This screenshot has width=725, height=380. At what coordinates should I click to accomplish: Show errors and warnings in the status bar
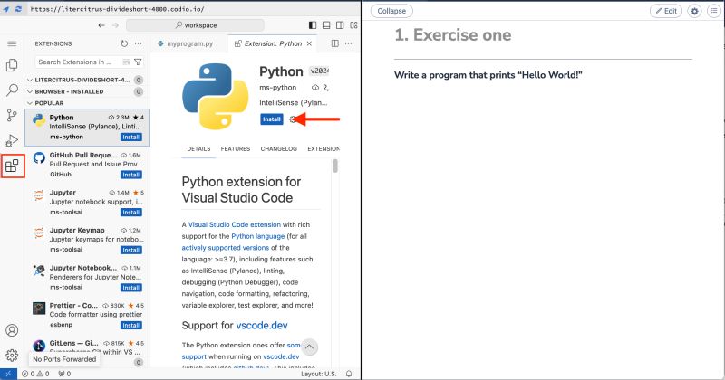click(x=35, y=374)
